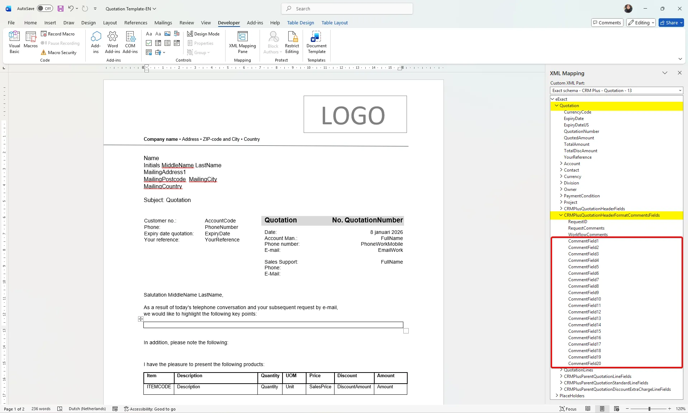Expand the Account node in XML tree
Image resolution: width=688 pixels, height=413 pixels.
(x=561, y=164)
